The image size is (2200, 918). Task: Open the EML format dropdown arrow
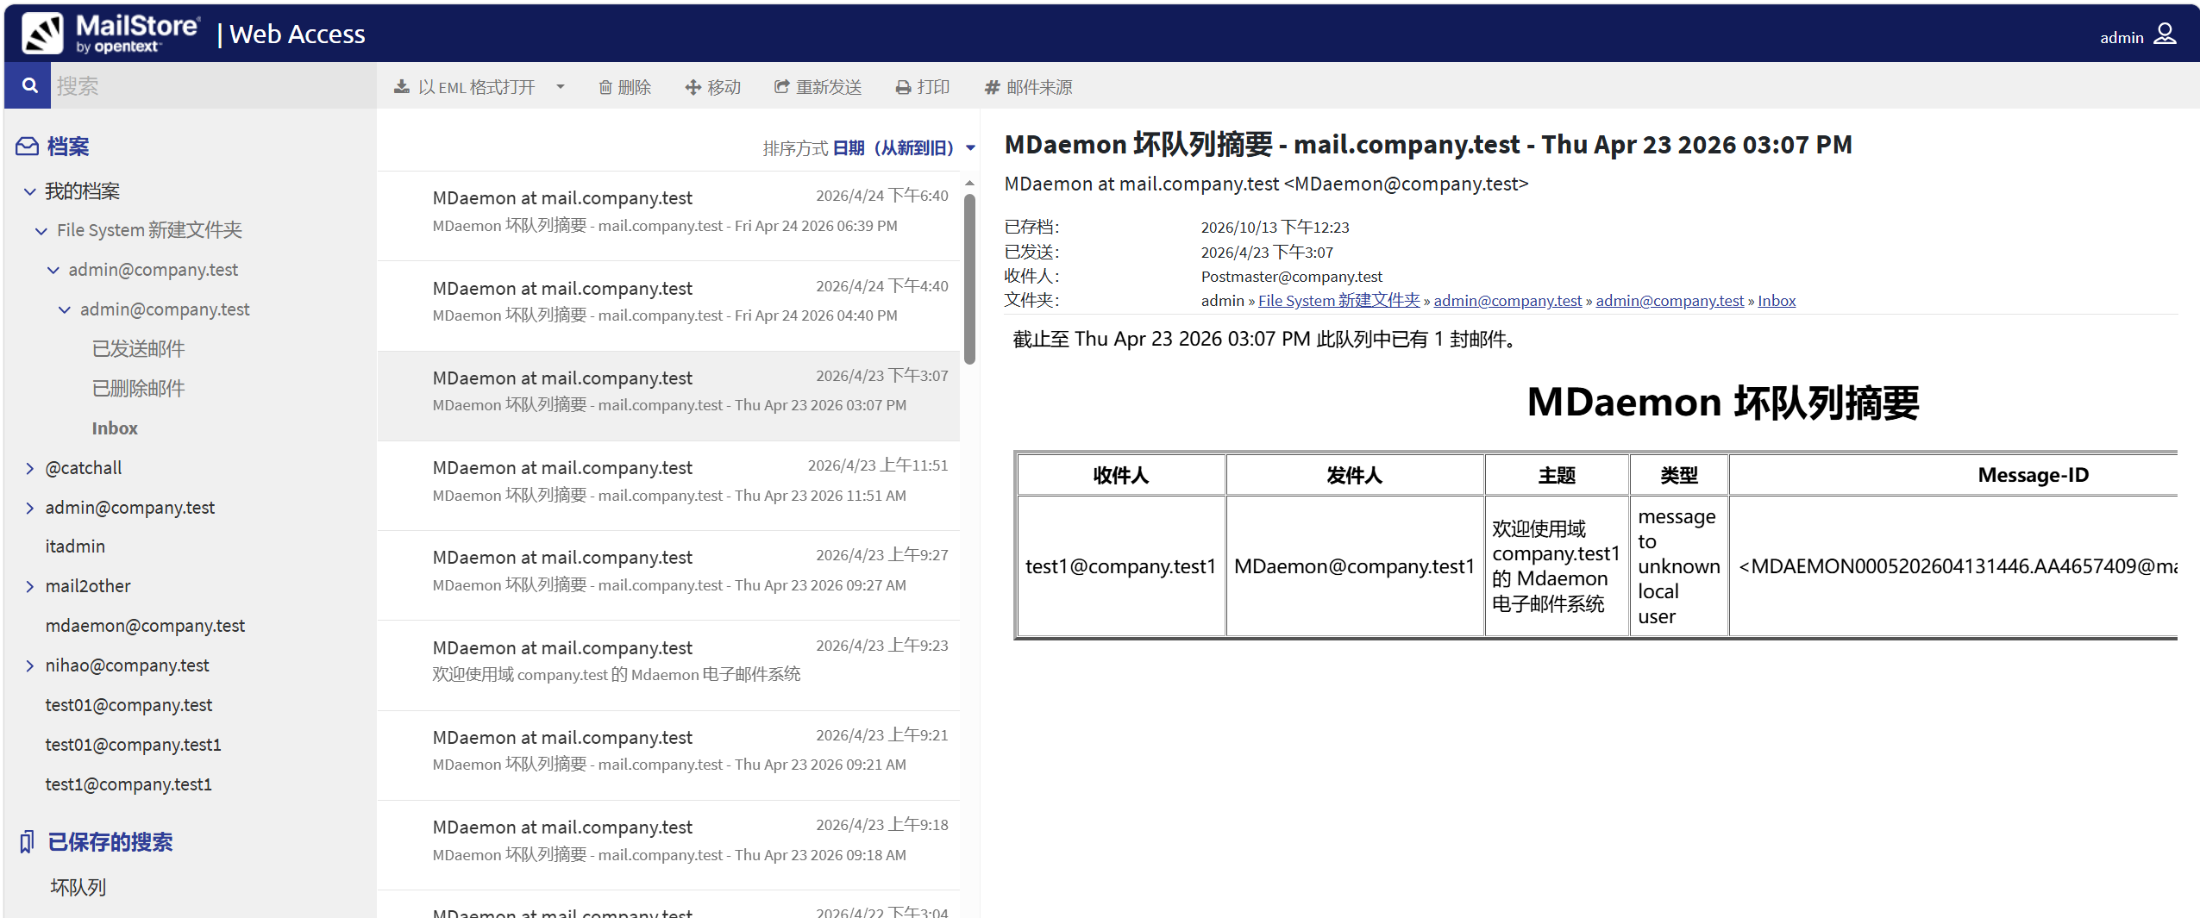(x=561, y=87)
